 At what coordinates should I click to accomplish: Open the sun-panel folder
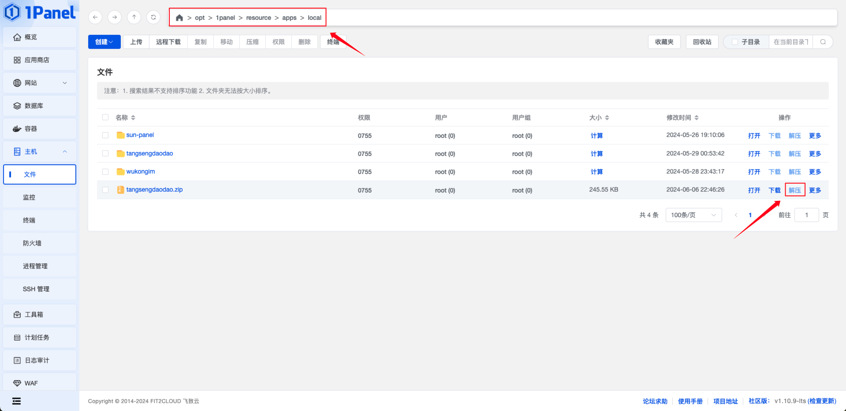coord(140,135)
